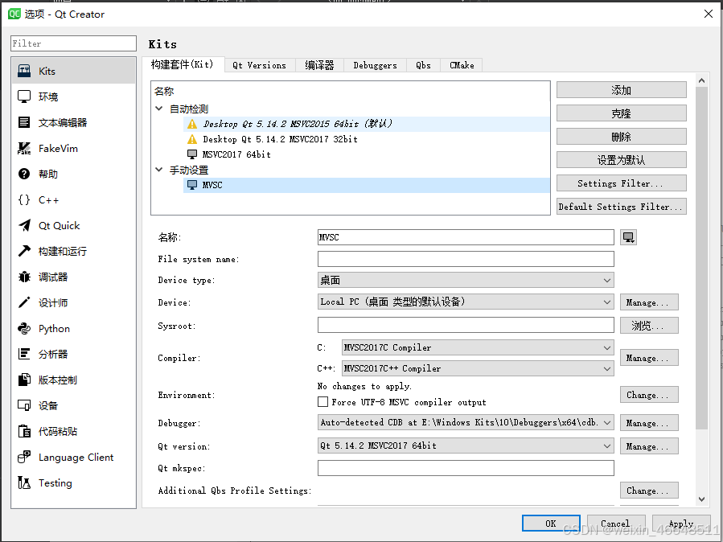This screenshot has height=542, width=723.
Task: Click the 删除 button
Action: (621, 137)
